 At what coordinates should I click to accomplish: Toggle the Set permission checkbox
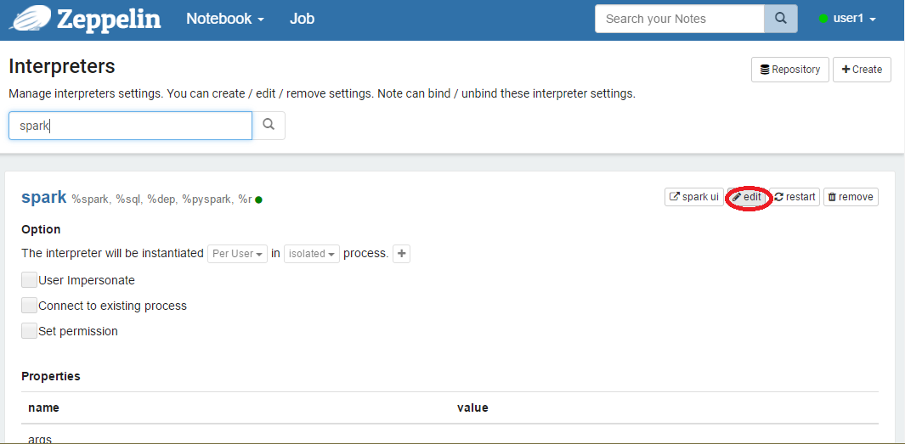pos(30,331)
